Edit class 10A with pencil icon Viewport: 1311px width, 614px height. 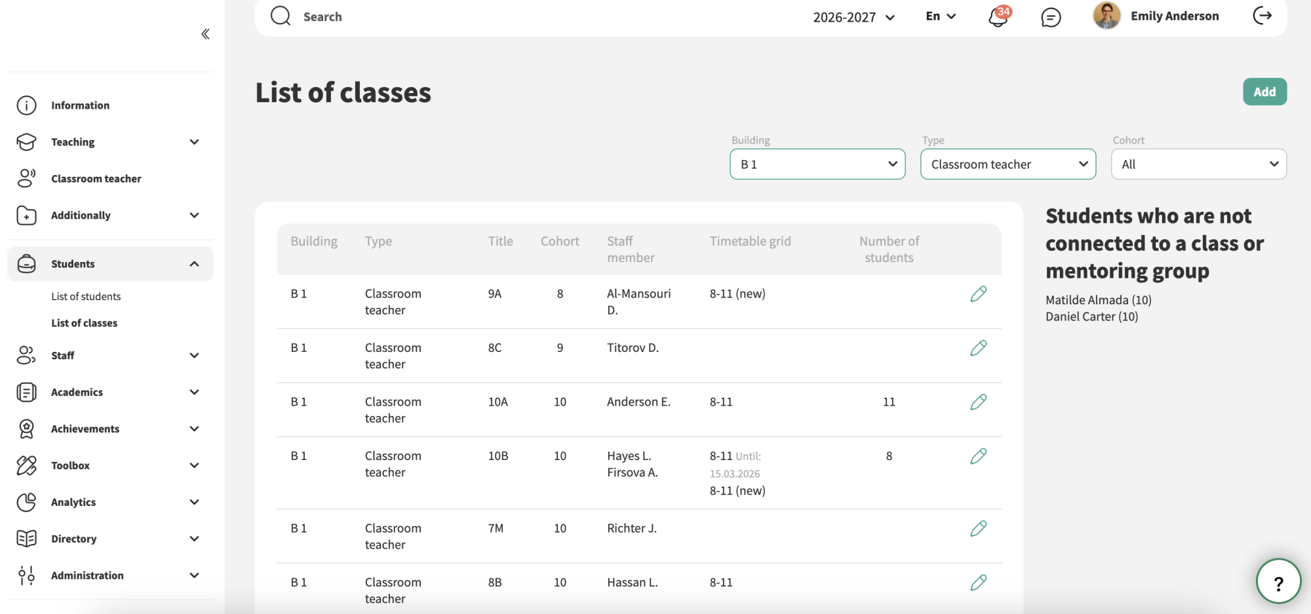tap(979, 402)
